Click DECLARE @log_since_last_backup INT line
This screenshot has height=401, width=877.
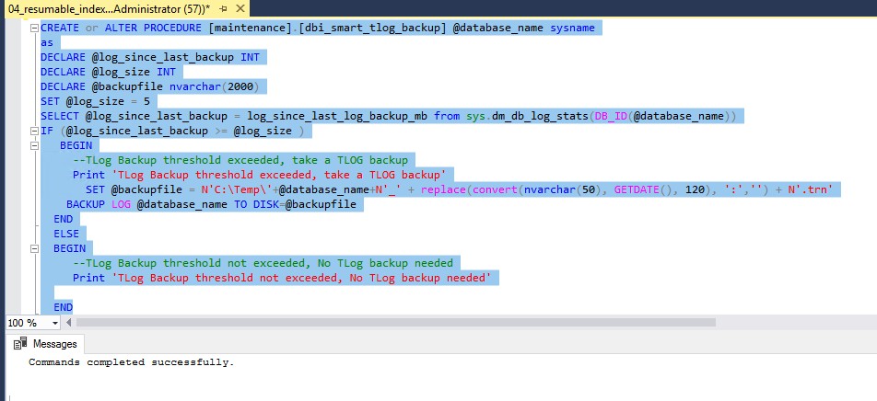click(x=150, y=57)
